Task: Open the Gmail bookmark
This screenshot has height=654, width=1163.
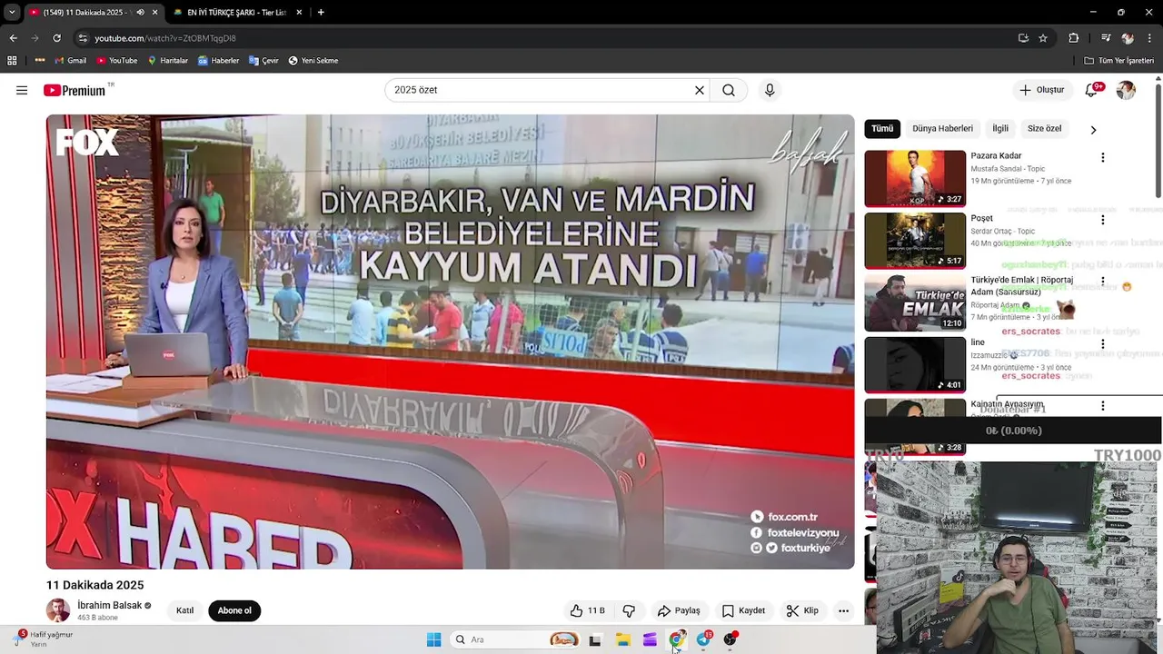Action: (x=70, y=61)
